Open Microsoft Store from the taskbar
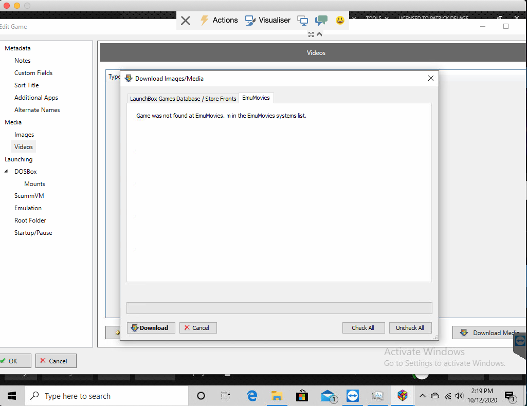 (302, 396)
